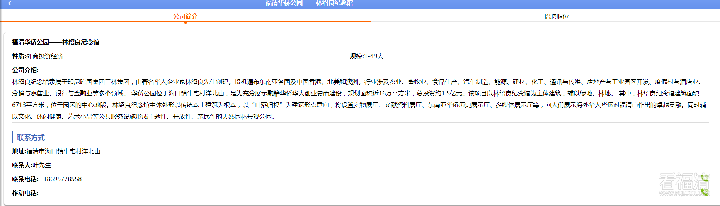Click the intro paragraph starting with 林绍良纪念馆隶属于

coord(359,99)
